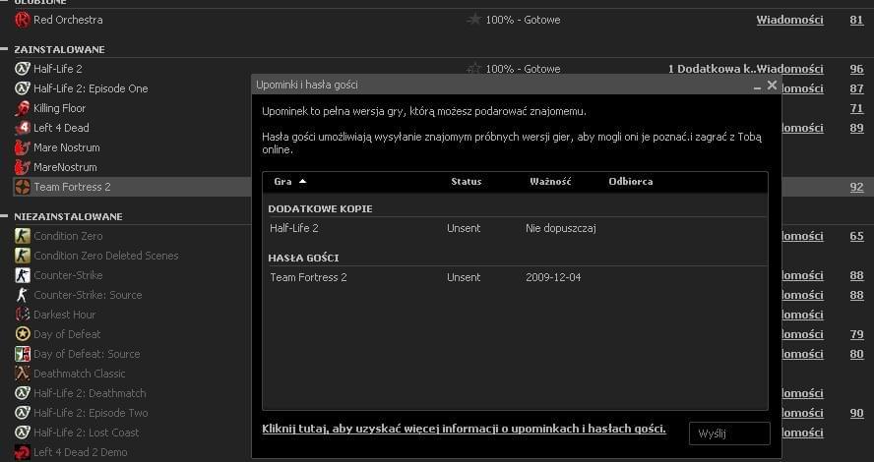Viewport: 874px width, 462px height.
Task: Click the '1 Dodatkowa k..' link
Action: click(712, 69)
